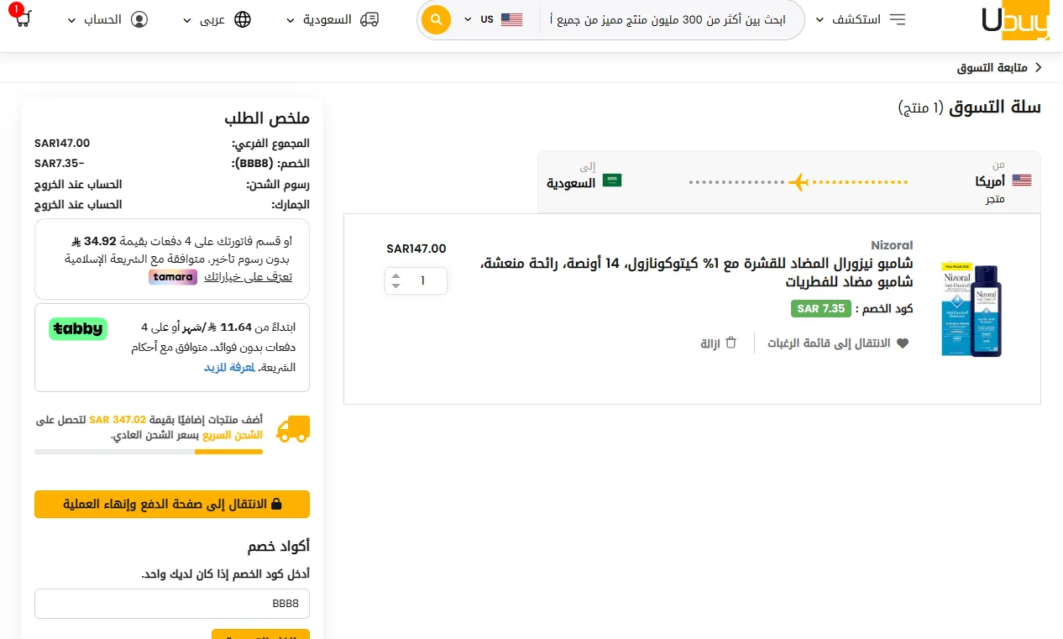Click the orange express shipping truck icon
The image size is (1063, 639).
pos(293,428)
